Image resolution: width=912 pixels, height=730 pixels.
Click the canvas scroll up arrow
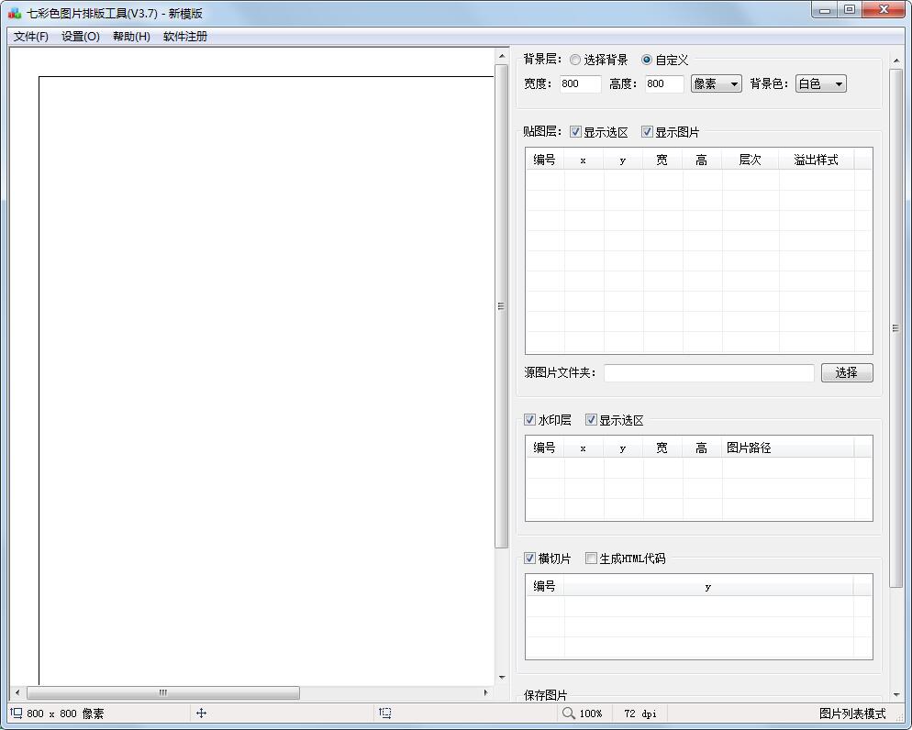coord(501,56)
